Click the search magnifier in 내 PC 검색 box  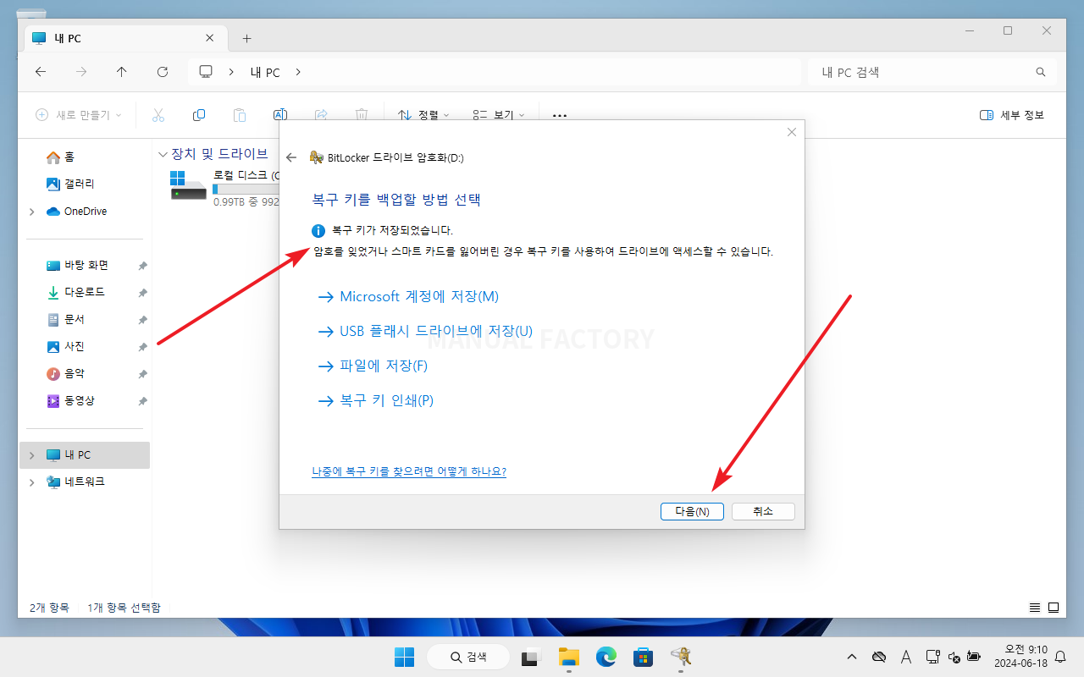coord(1041,73)
